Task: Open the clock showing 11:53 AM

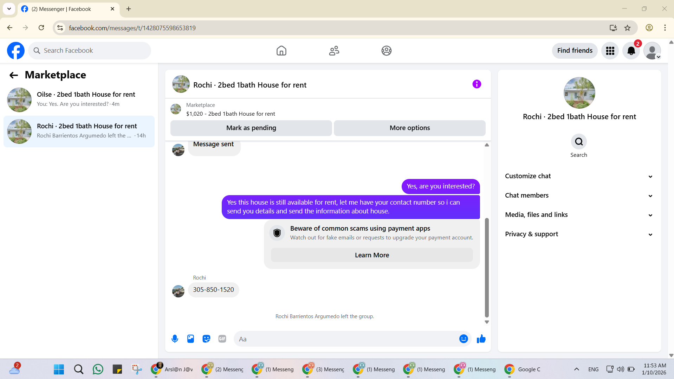Action: click(x=654, y=369)
